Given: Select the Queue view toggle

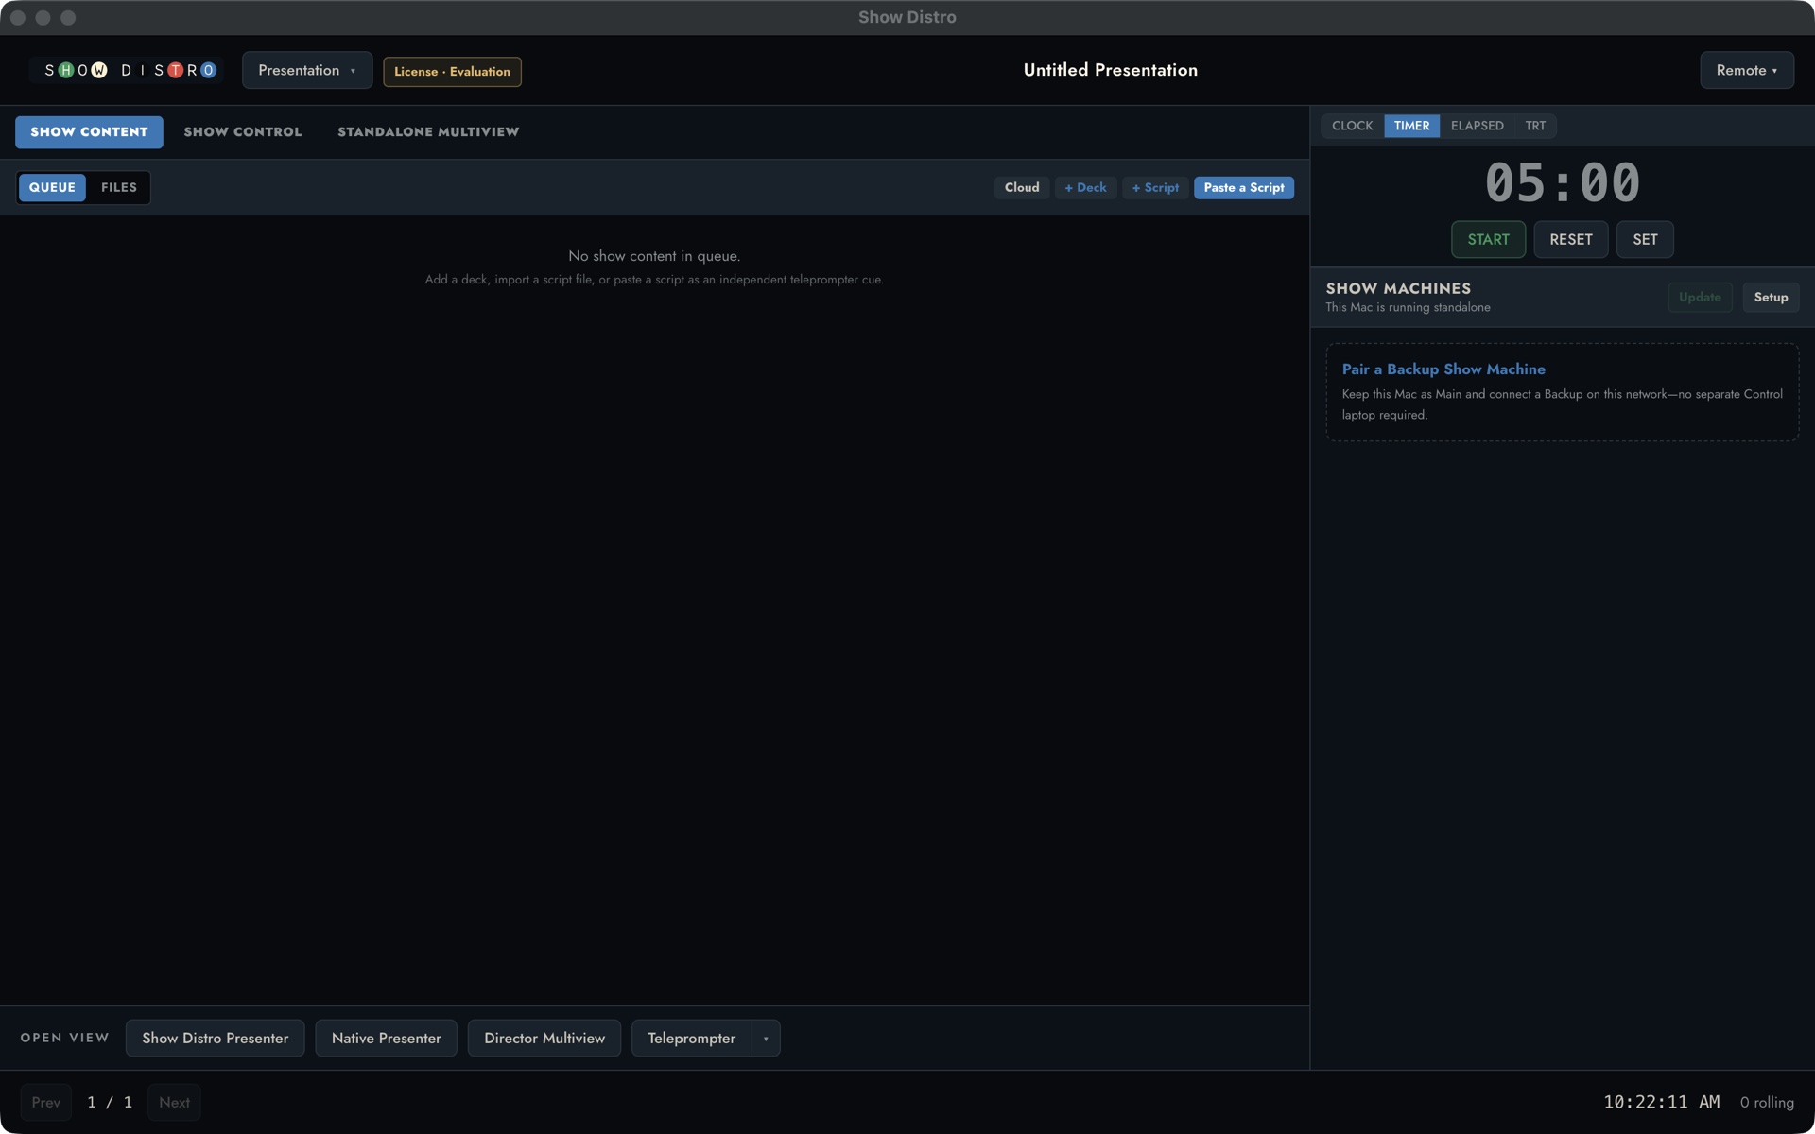Looking at the screenshot, I should tap(52, 187).
